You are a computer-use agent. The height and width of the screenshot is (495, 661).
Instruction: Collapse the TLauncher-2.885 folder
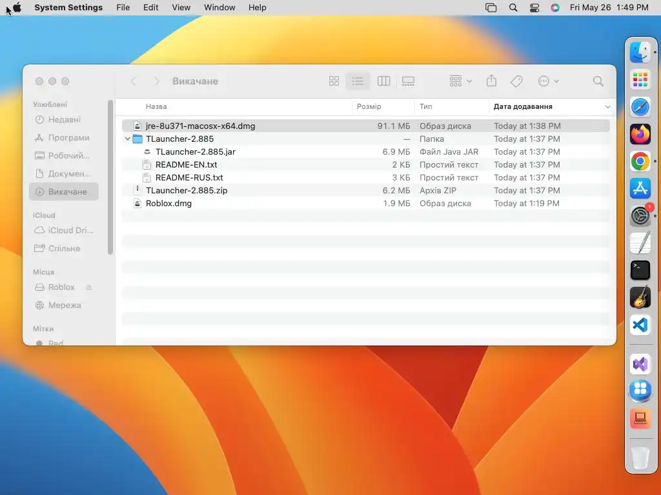pyautogui.click(x=127, y=139)
